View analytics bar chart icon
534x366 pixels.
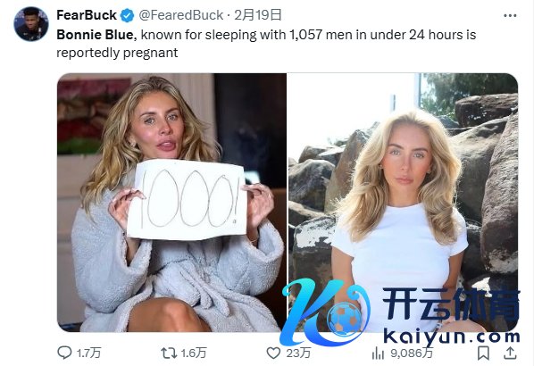(x=378, y=354)
